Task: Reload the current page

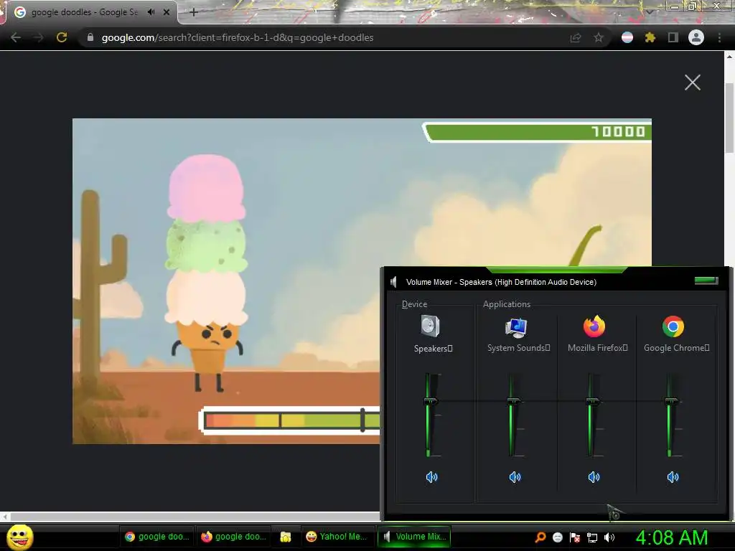Action: tap(62, 37)
